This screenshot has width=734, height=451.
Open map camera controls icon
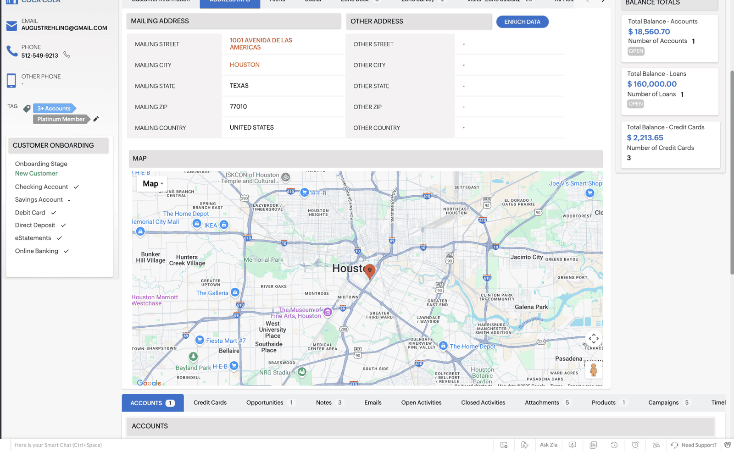594,339
